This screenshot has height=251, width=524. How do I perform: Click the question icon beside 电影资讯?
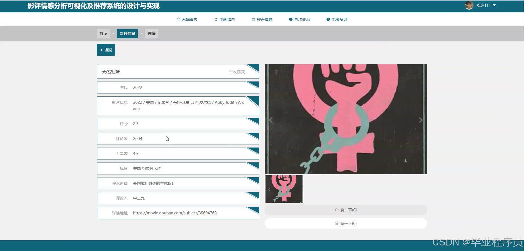click(x=328, y=19)
